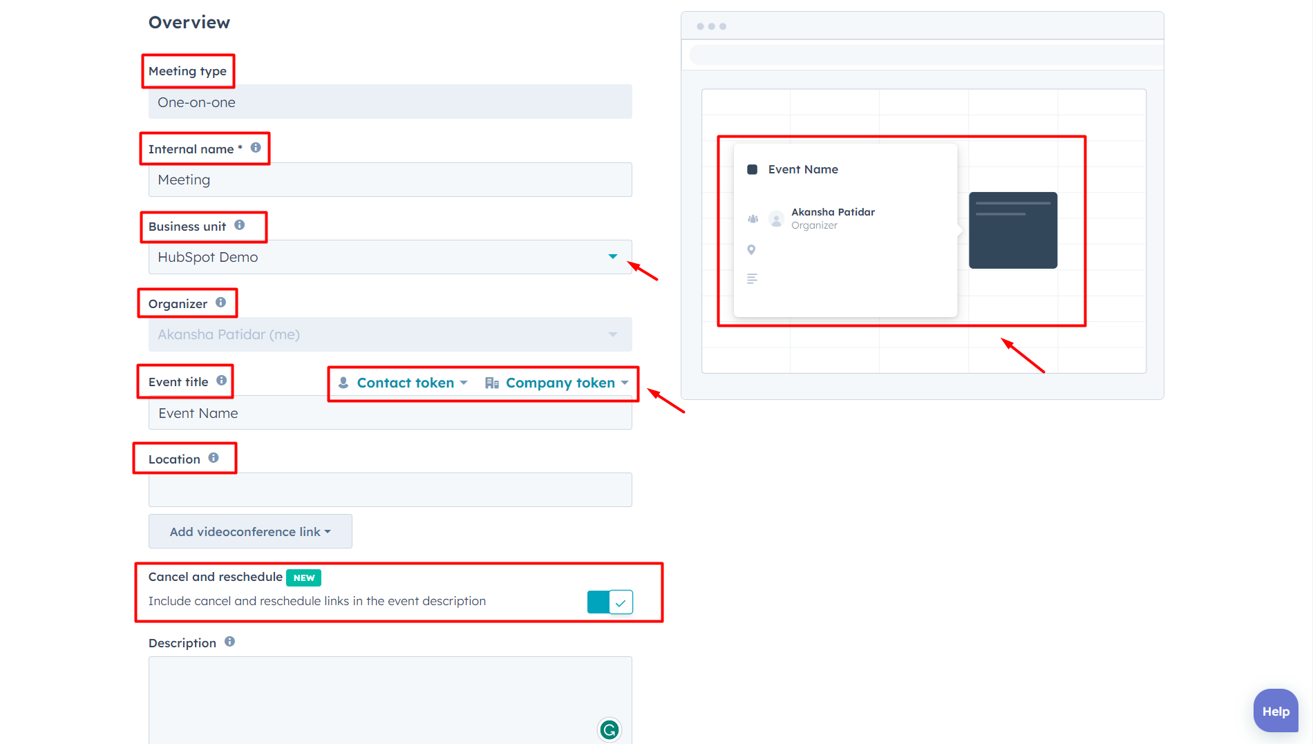1313x744 pixels.
Task: Open Add videoconference link dropdown
Action: [x=250, y=531]
